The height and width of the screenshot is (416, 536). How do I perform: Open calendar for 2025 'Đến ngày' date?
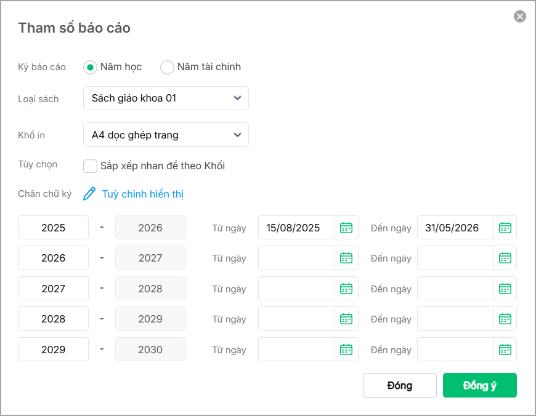tap(505, 228)
